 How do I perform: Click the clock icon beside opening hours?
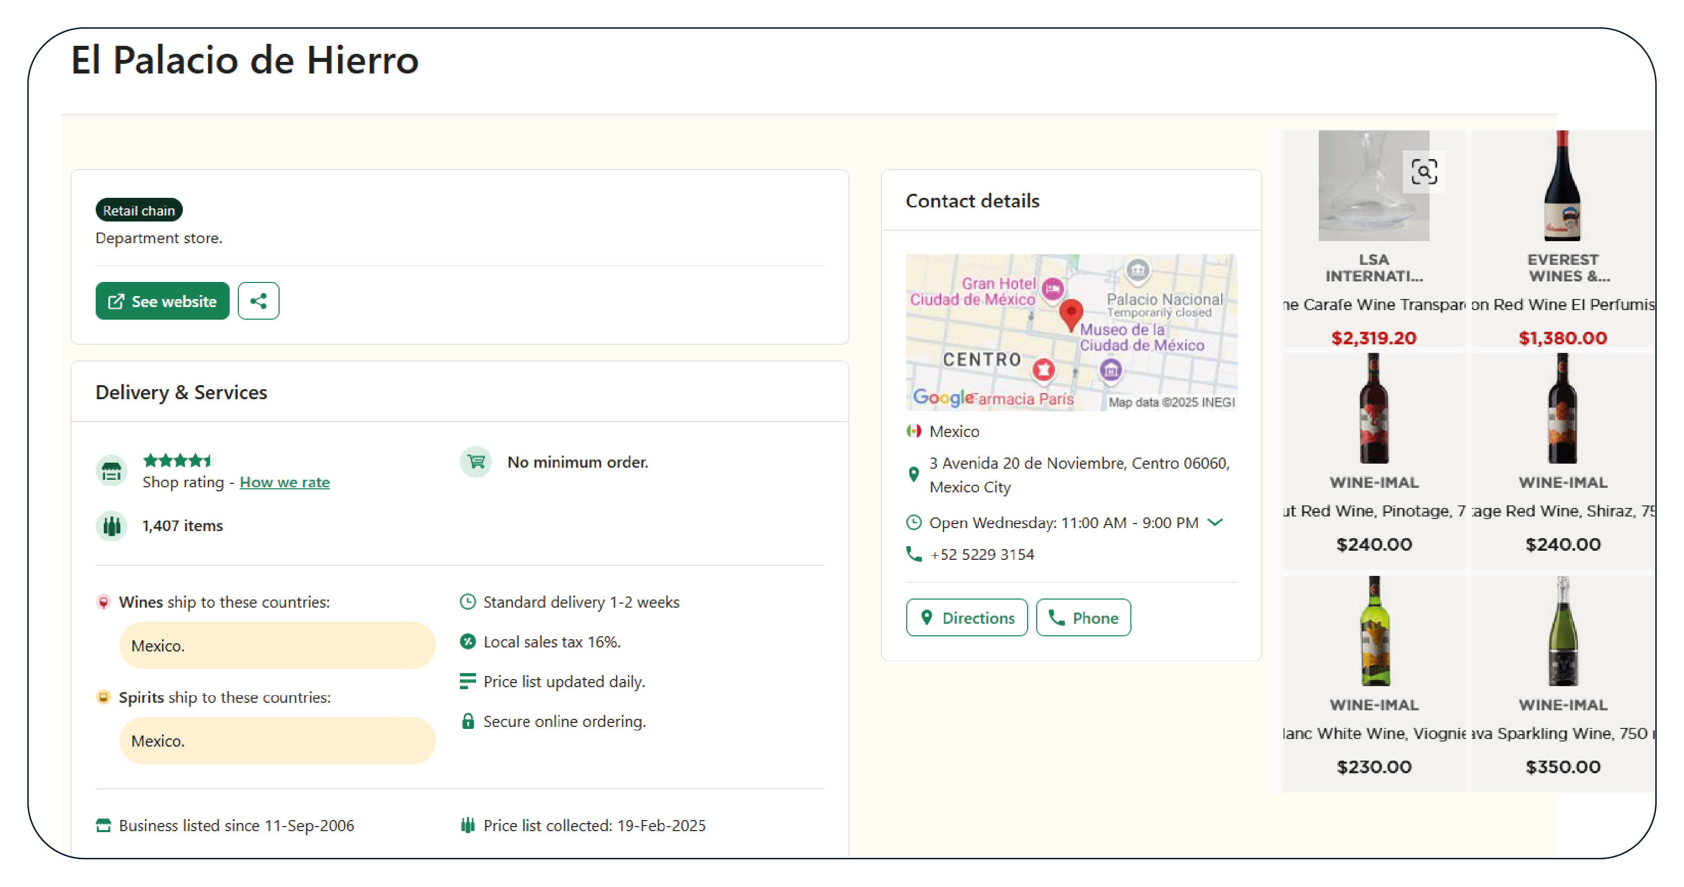pos(914,523)
